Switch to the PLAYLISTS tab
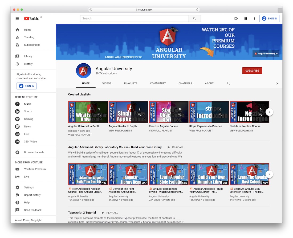 coord(131,83)
